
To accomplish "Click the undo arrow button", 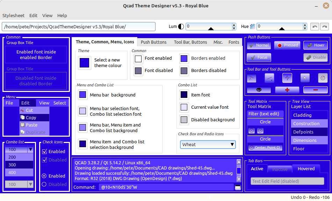I will click(x=315, y=27).
